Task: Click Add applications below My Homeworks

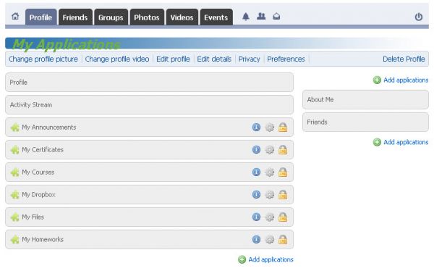Action: tap(265, 259)
